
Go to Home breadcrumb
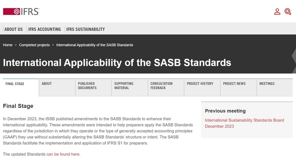8,45
